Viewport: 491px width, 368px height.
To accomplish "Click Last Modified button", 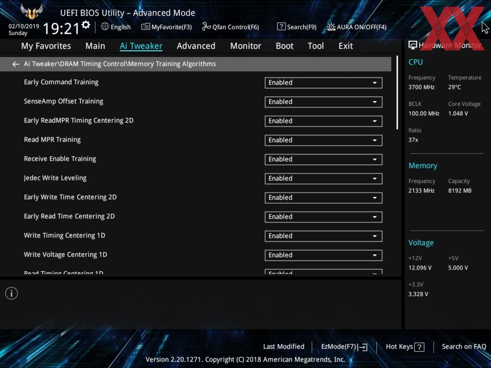I will click(x=283, y=347).
